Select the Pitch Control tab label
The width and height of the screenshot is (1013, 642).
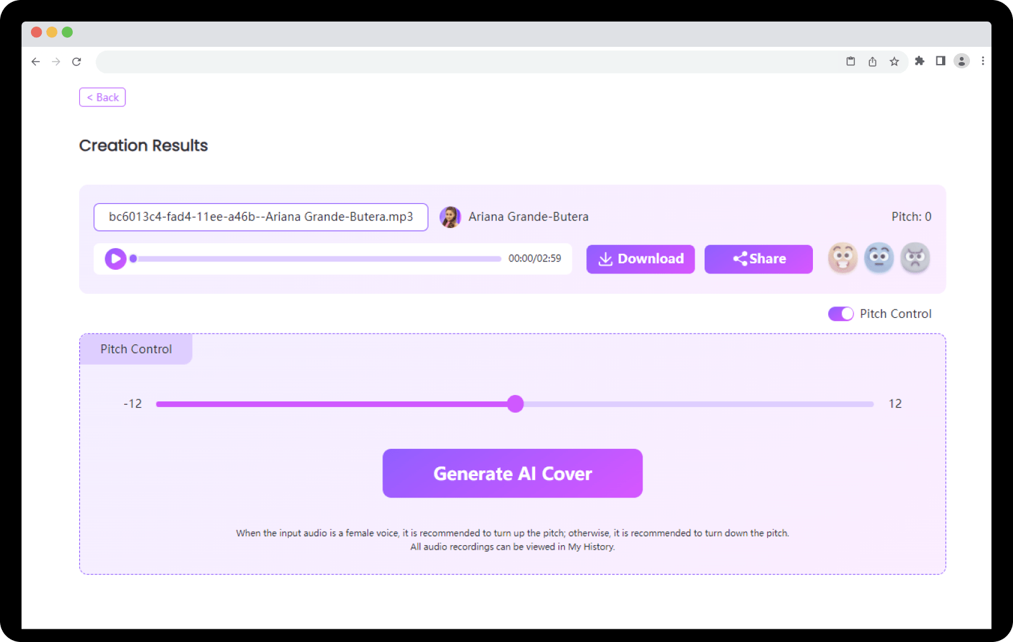136,349
